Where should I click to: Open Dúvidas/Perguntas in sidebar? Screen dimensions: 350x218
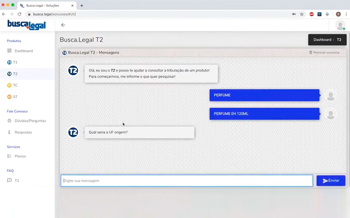coord(30,121)
